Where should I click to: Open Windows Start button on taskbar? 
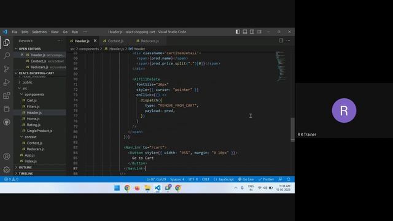pos(117,188)
